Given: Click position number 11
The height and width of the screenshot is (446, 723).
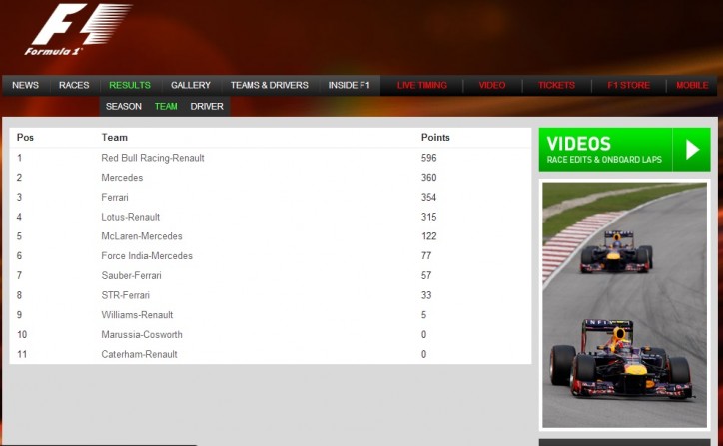Looking at the screenshot, I should [x=22, y=355].
